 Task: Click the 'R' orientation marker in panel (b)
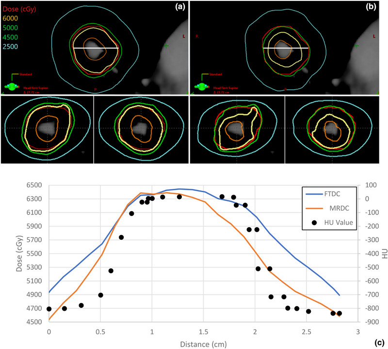197,36
